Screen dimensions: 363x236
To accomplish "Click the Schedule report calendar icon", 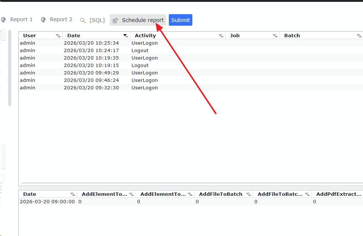I will click(115, 20).
